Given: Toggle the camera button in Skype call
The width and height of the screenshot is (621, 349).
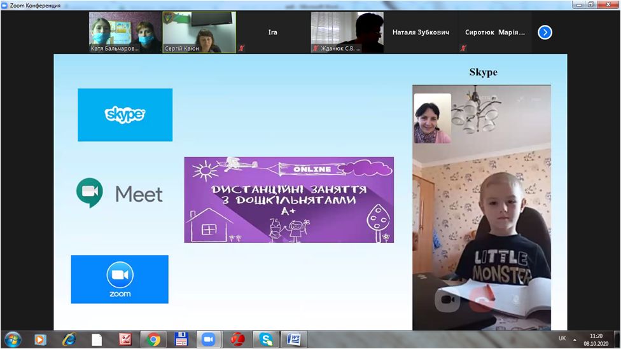Looking at the screenshot, I should pos(447,299).
